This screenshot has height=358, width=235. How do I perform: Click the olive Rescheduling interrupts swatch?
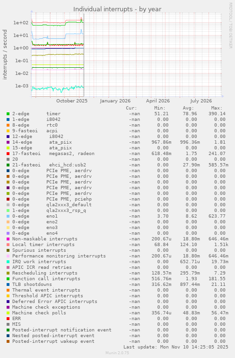pos(8,273)
